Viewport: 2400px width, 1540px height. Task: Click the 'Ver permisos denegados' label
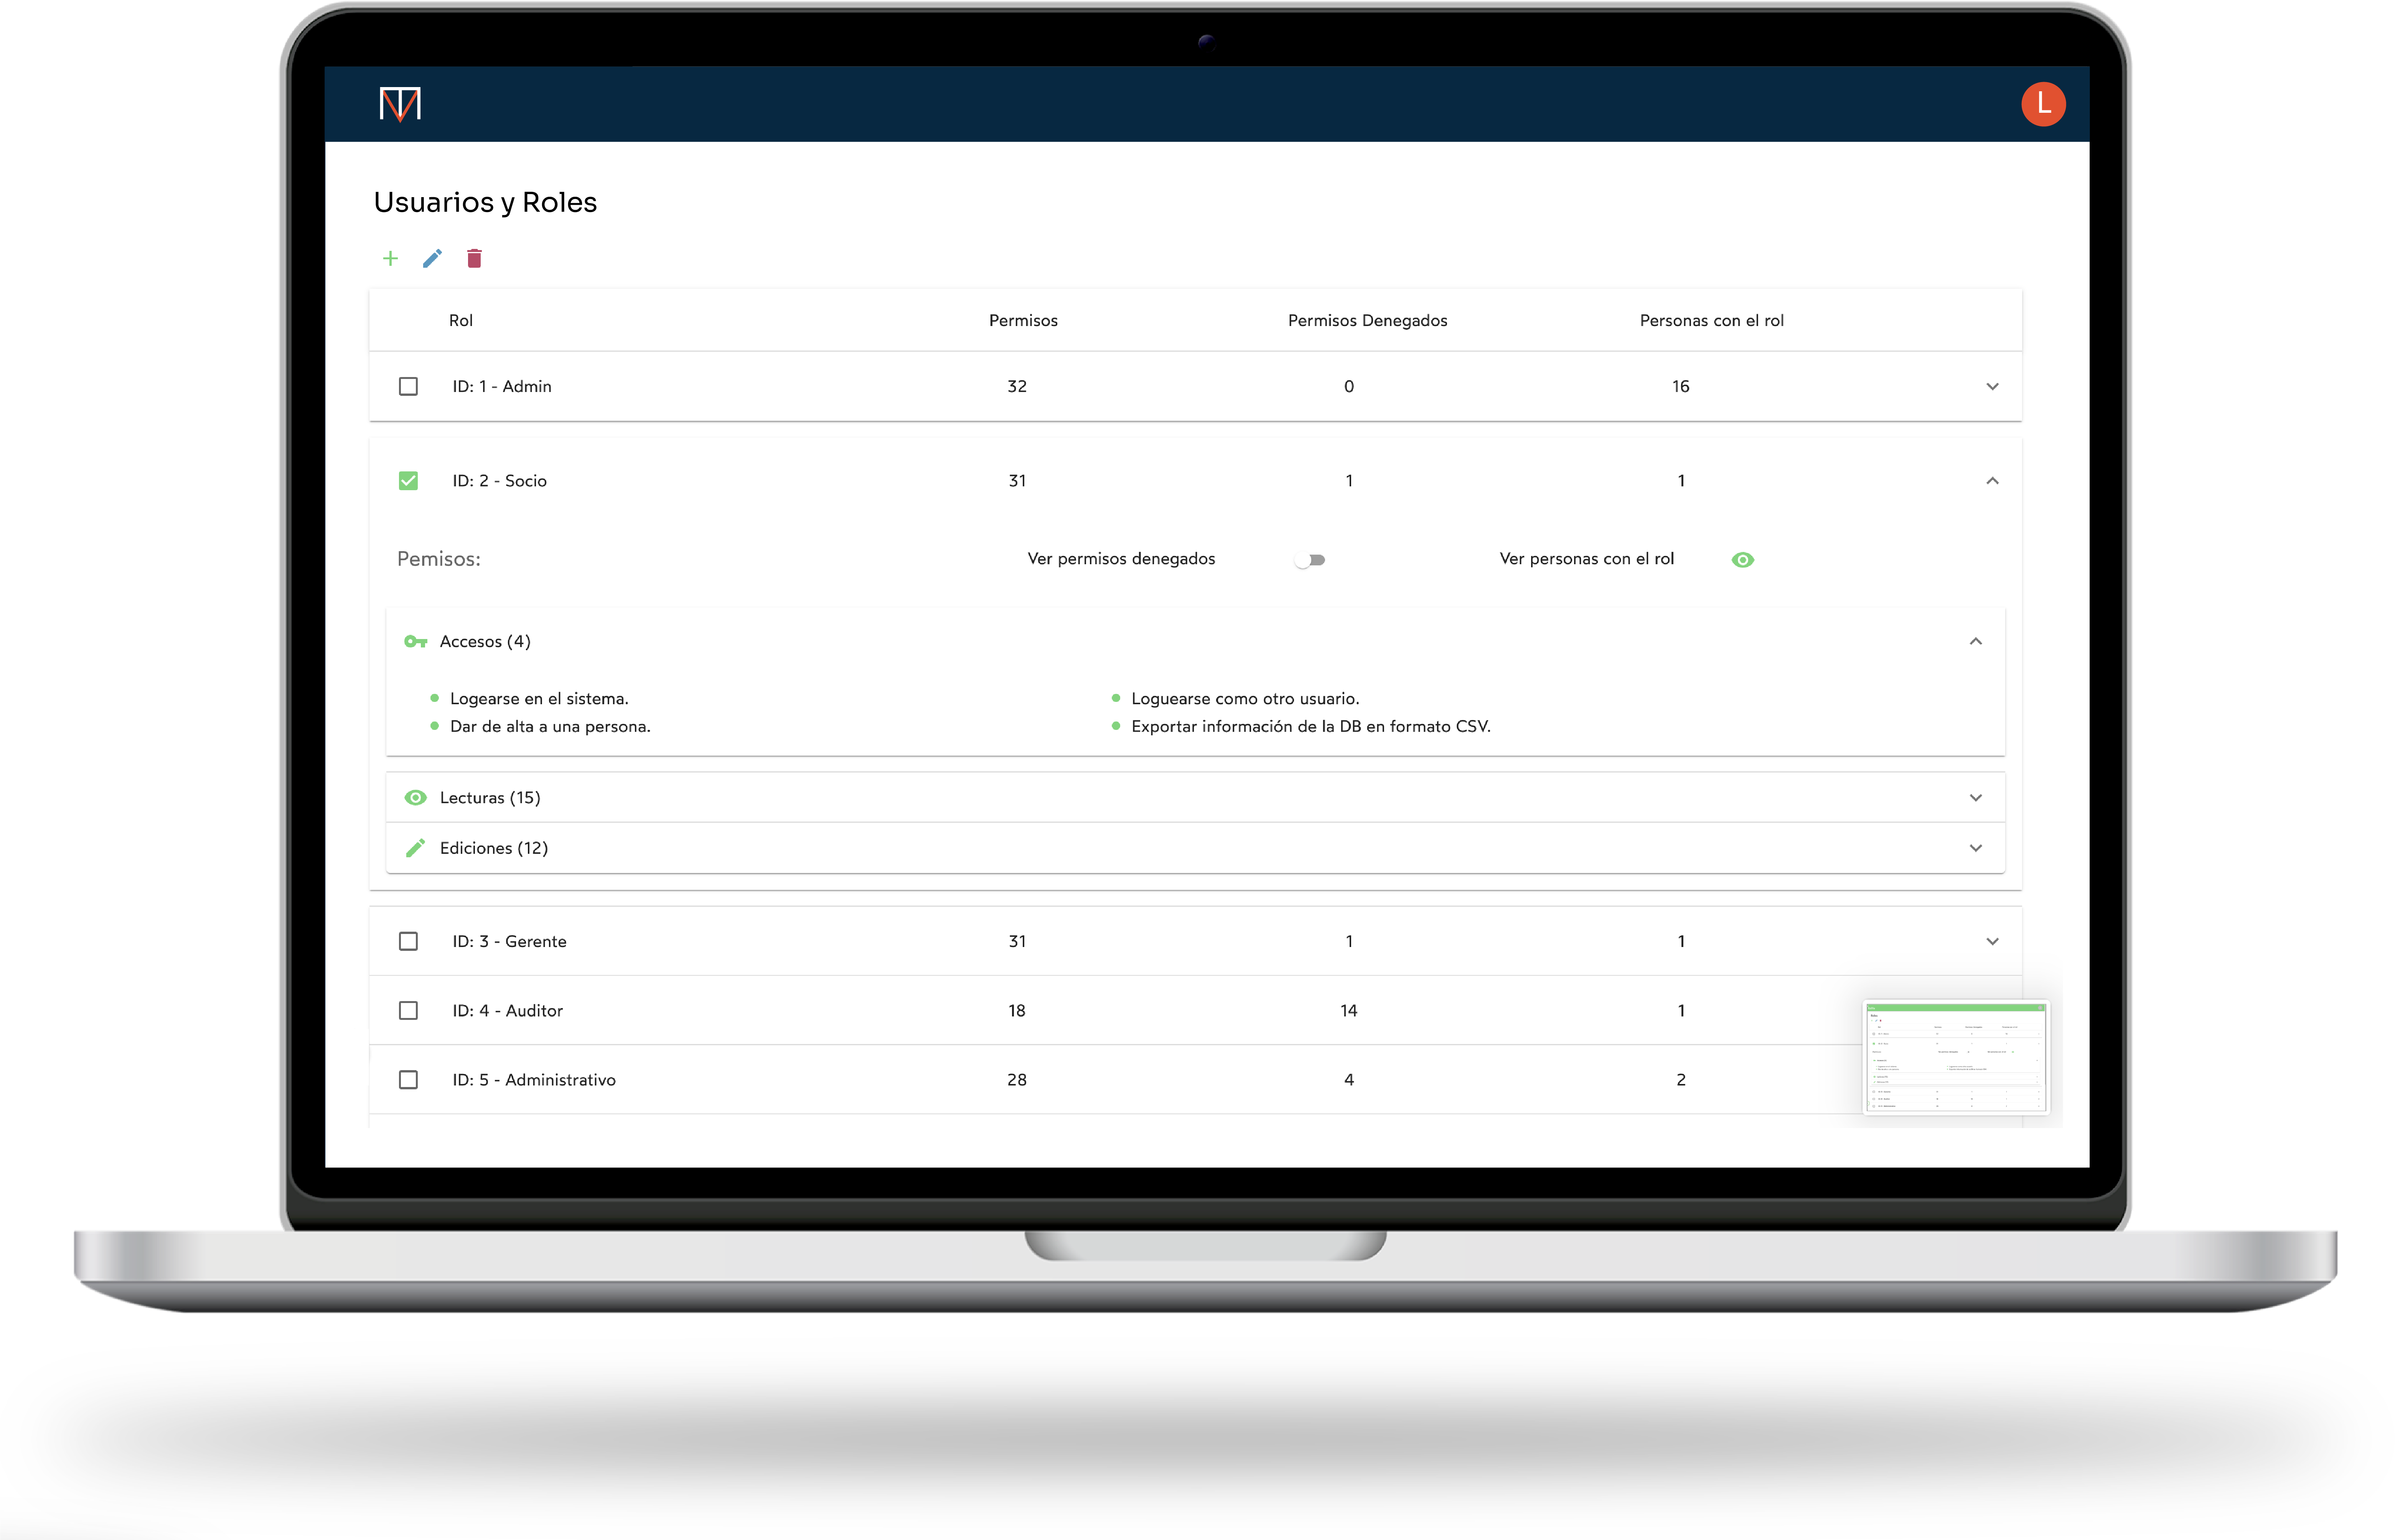tap(1121, 559)
